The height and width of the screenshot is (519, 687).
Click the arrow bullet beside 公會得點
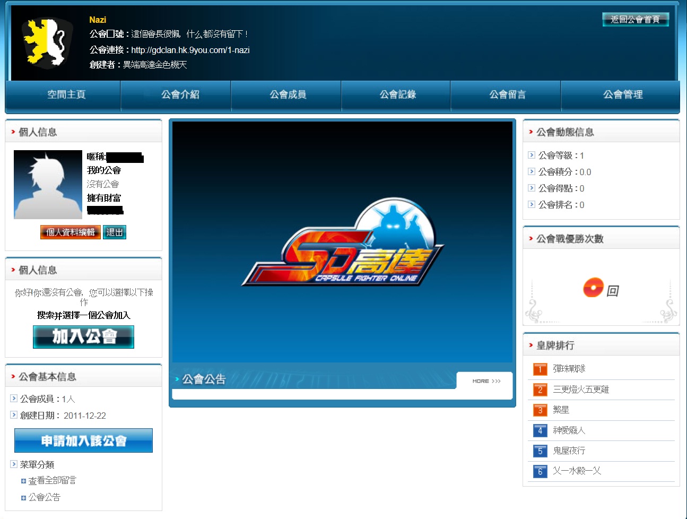click(532, 188)
